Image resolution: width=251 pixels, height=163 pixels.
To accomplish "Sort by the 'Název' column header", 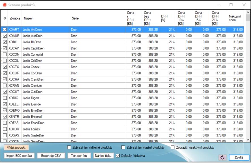I will [x=46, y=18].
